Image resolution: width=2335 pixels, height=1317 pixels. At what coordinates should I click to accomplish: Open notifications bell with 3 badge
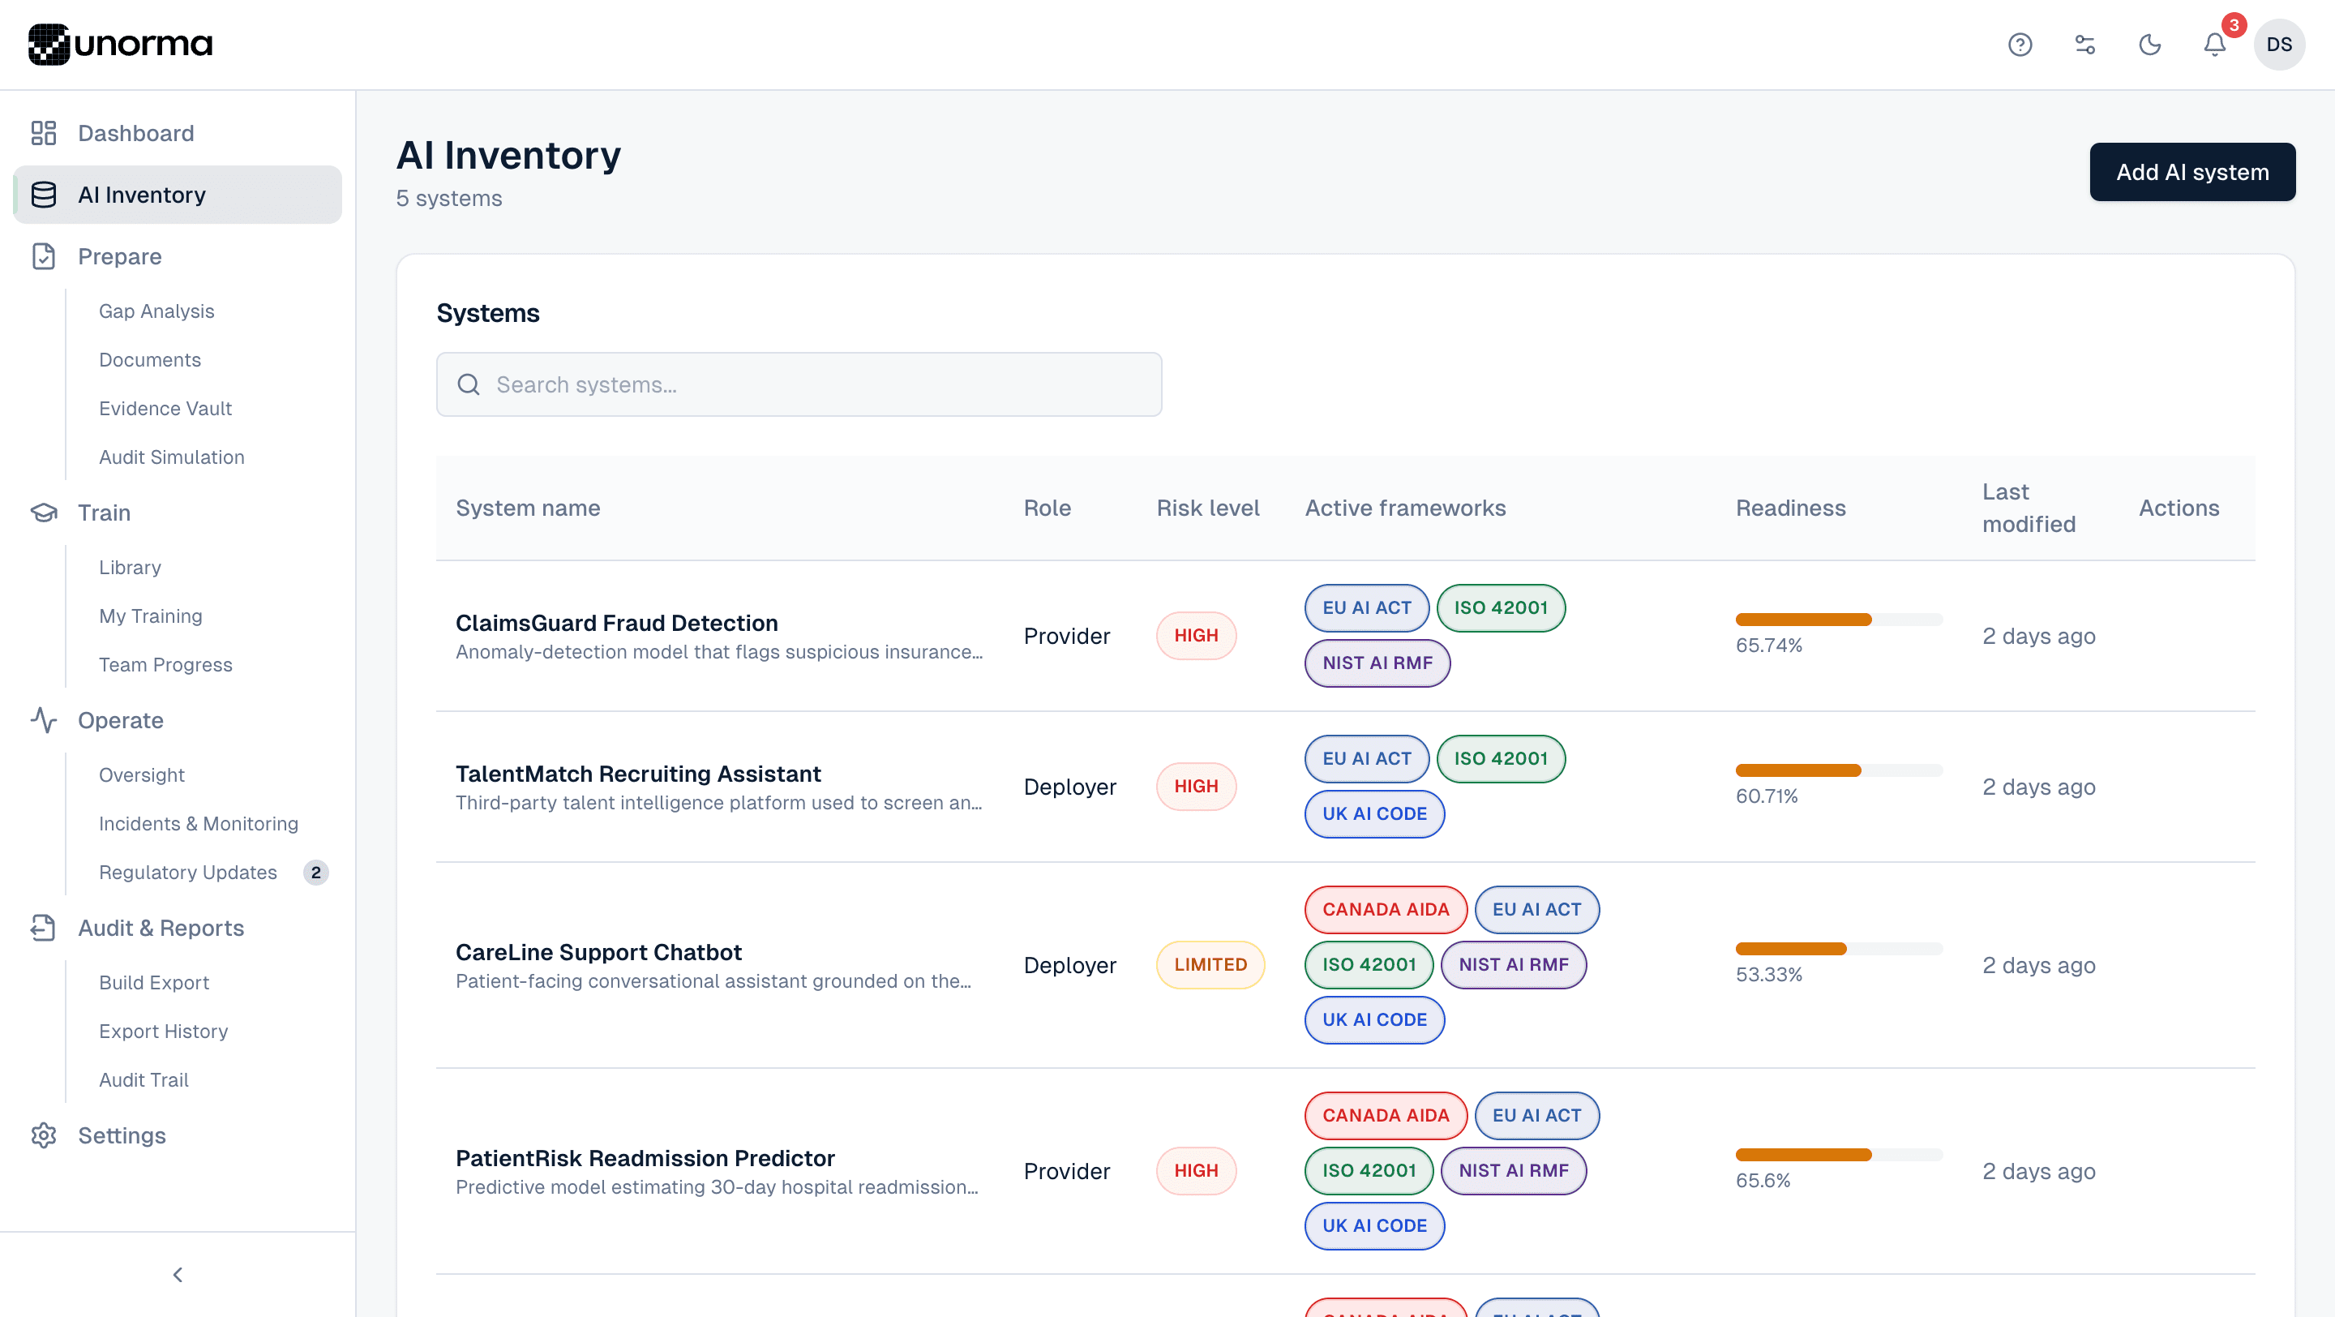2215,45
